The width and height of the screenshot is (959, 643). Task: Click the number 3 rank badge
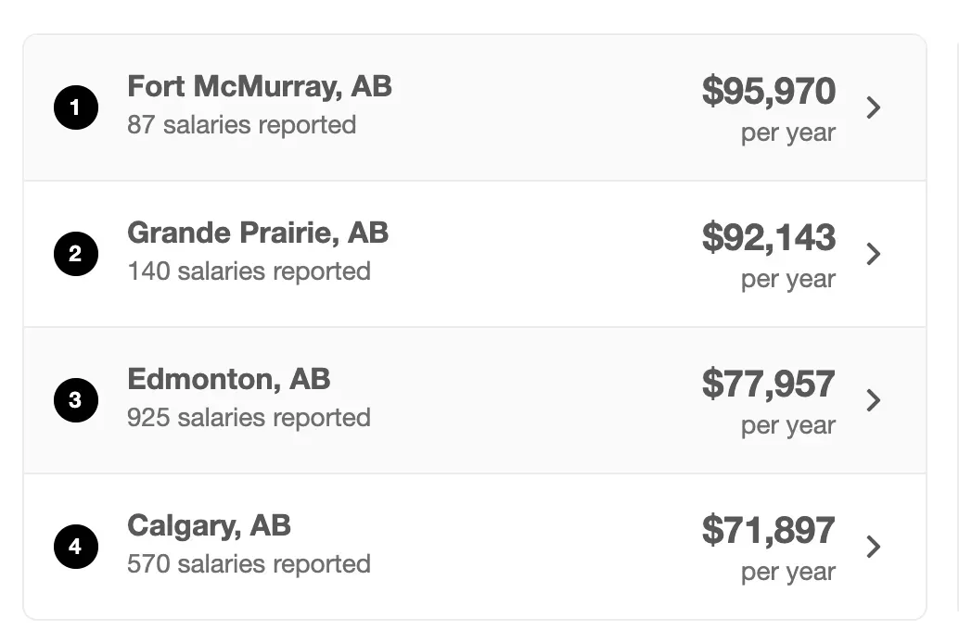tap(76, 400)
